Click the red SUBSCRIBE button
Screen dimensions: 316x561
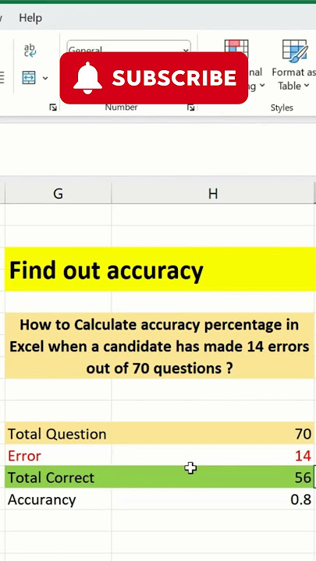click(x=154, y=78)
